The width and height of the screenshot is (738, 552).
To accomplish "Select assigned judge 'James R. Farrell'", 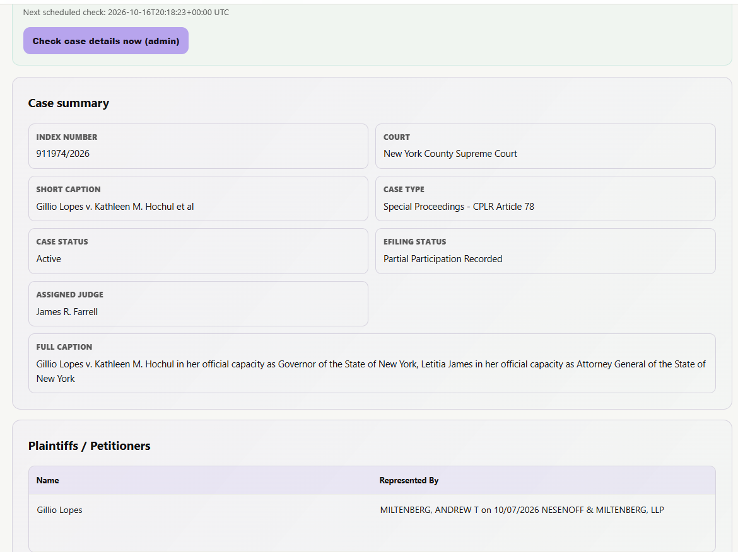I will coord(67,312).
